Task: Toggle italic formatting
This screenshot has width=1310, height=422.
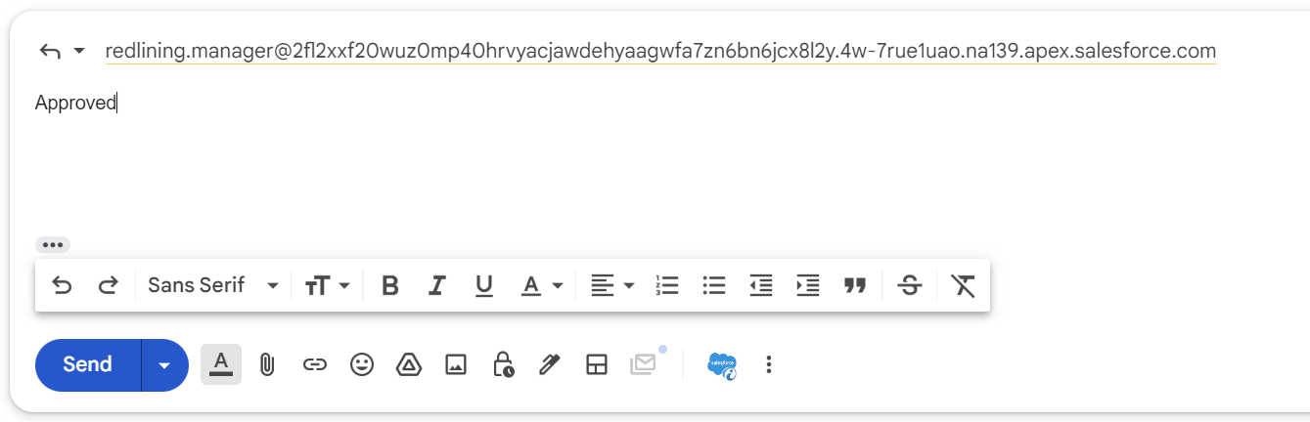Action: pos(437,285)
